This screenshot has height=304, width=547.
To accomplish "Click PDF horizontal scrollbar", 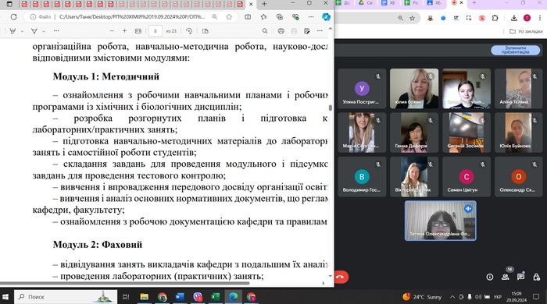I will coord(125,283).
